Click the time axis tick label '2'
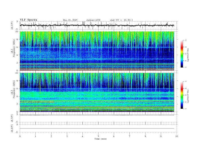Image resolution: width=199 pixels, height=153 pixels. click(x=51, y=136)
